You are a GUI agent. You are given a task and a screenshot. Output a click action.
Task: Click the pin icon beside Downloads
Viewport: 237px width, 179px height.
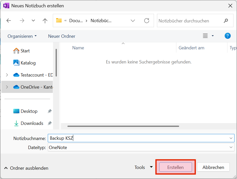coord(50,123)
